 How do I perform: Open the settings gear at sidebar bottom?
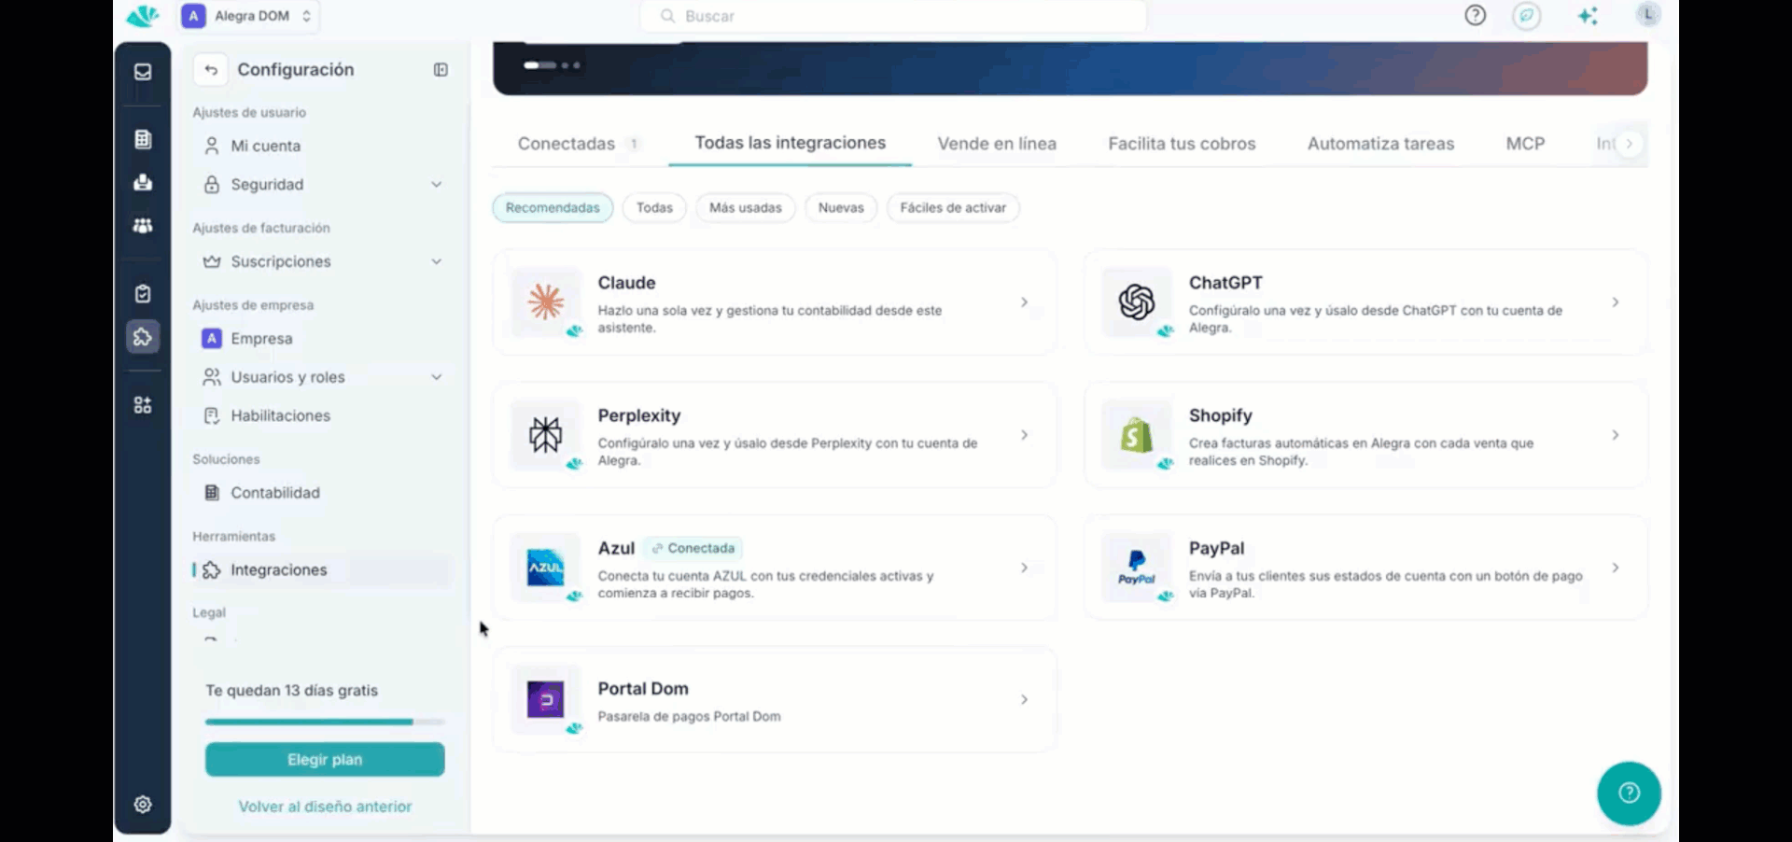pyautogui.click(x=143, y=804)
